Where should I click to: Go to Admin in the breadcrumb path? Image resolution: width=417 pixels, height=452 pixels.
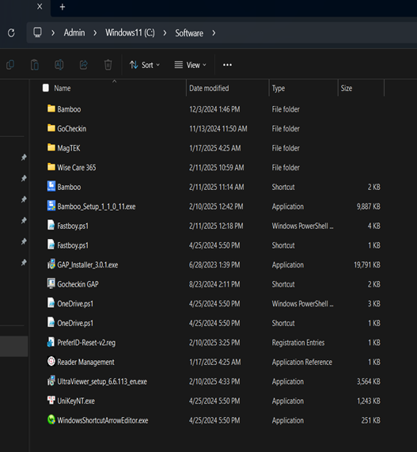[x=74, y=33]
